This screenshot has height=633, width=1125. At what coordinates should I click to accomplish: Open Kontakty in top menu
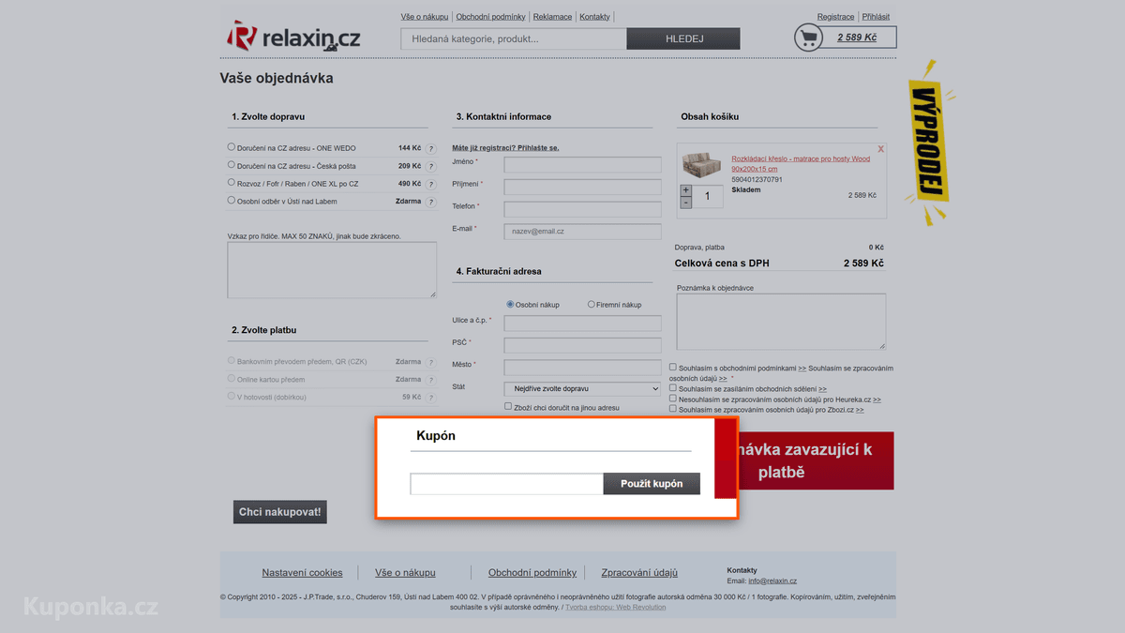595,17
